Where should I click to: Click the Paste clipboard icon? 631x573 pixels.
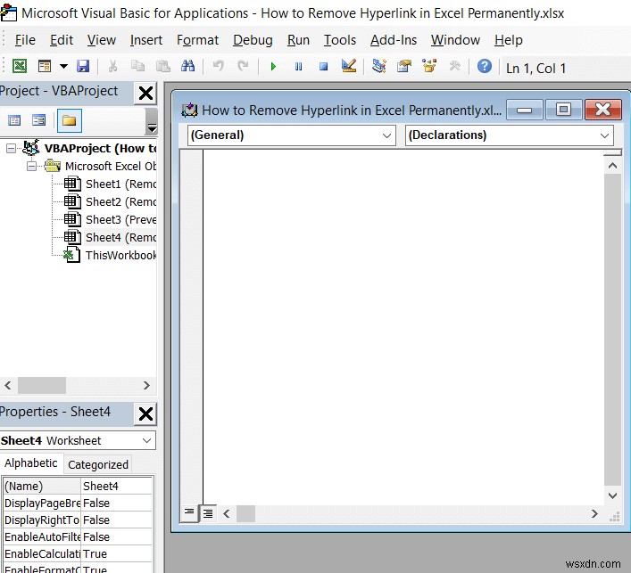tap(163, 66)
